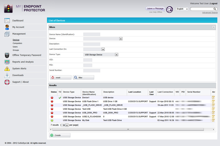Viewport: 220px width, 146px height.
Task: Edit the My Disk device row
Action: tap(213, 120)
